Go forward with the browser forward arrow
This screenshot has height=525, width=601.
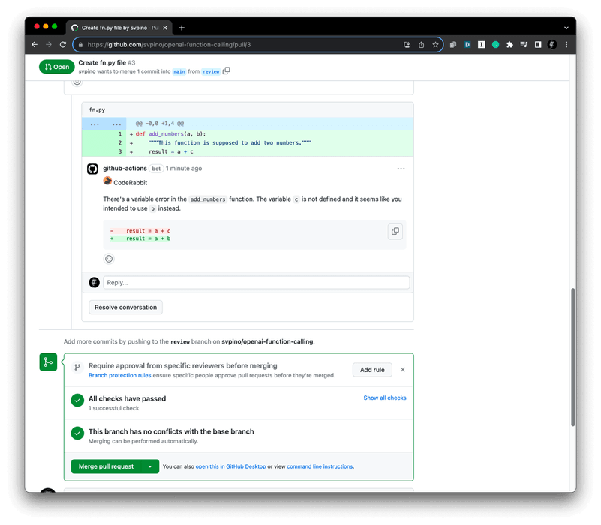coord(49,45)
